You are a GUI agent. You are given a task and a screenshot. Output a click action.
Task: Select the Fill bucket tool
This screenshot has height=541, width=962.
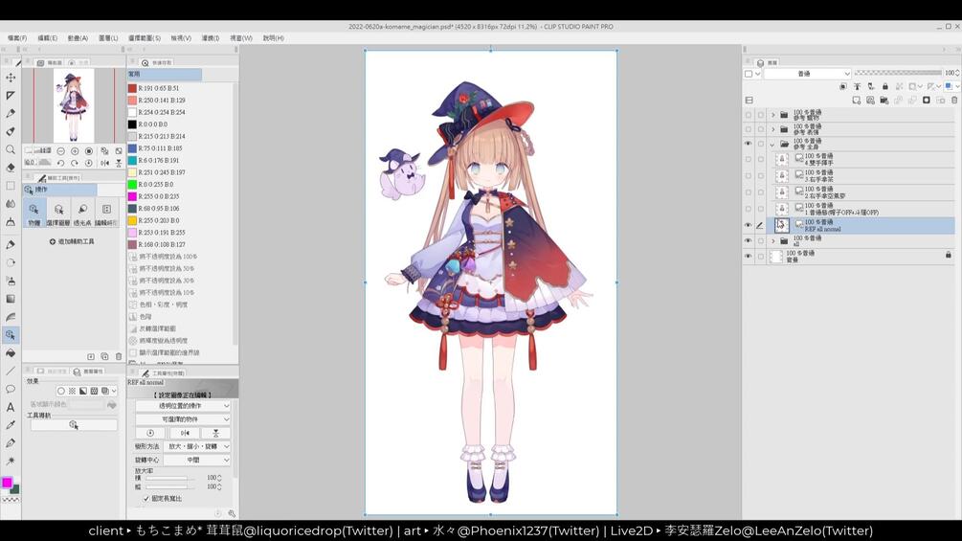coord(11,352)
